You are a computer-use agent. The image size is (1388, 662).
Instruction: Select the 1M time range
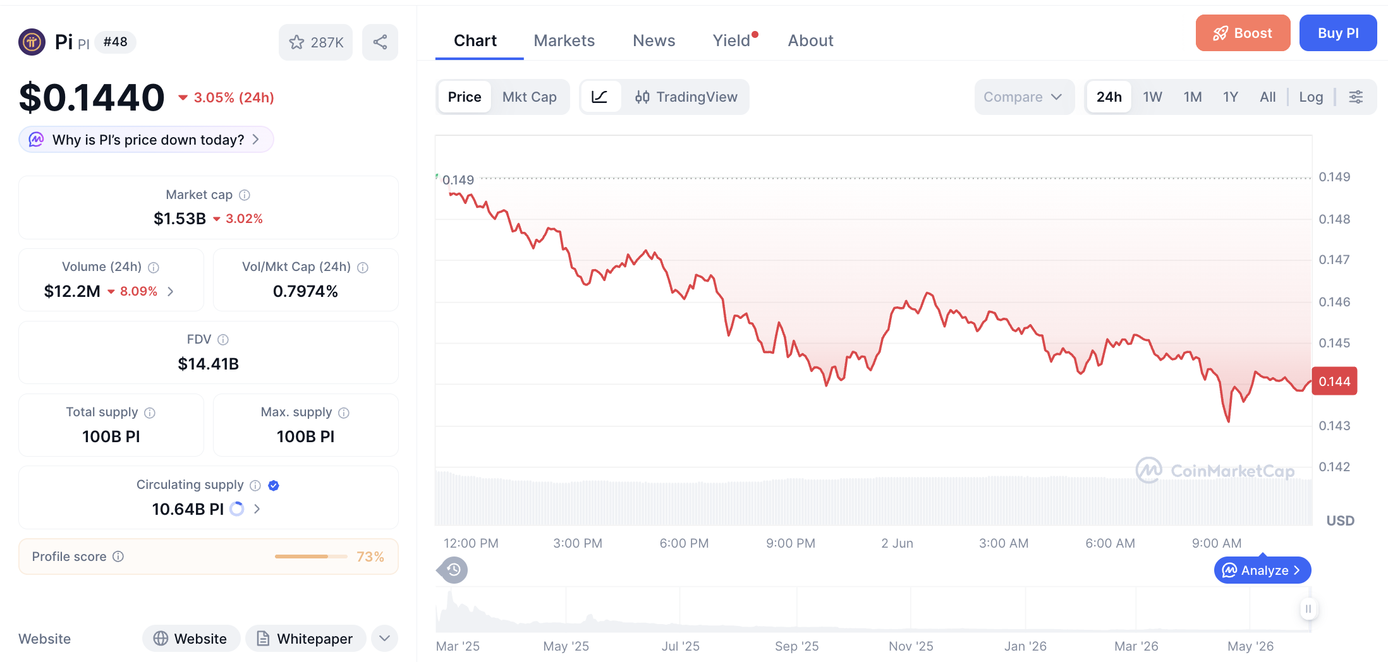tap(1193, 97)
